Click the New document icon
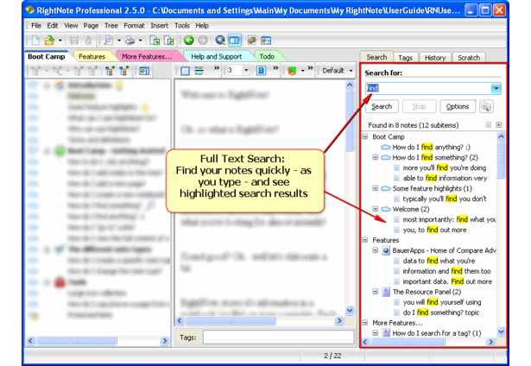The width and height of the screenshot is (531, 366). [x=35, y=41]
